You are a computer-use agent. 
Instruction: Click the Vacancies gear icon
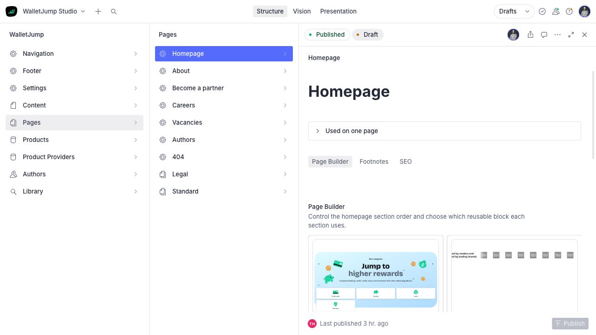163,122
